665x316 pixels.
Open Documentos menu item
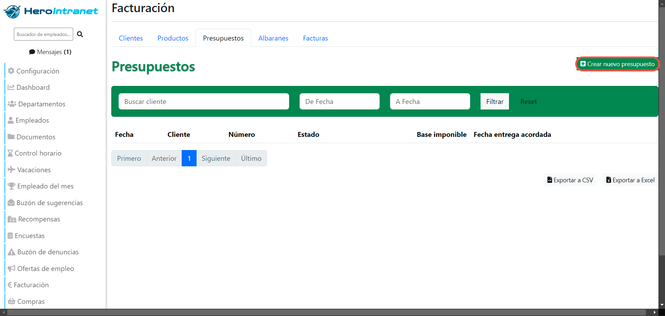(x=36, y=137)
